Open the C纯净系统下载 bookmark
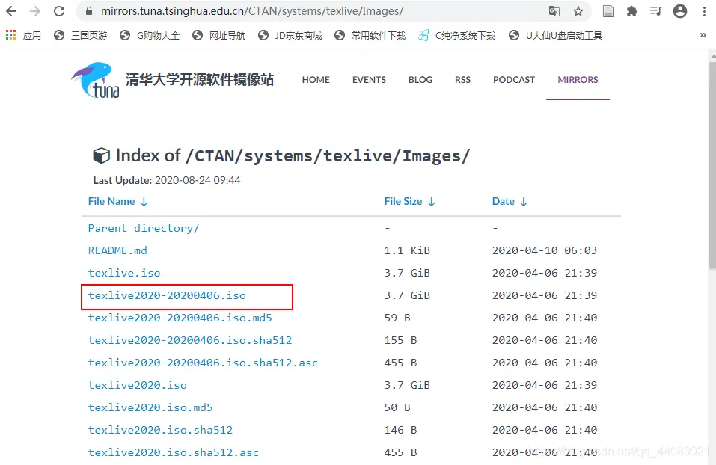This screenshot has height=465, width=716. pyautogui.click(x=456, y=36)
